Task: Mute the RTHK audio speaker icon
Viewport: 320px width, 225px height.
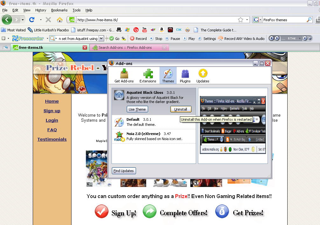Action: click(304, 38)
